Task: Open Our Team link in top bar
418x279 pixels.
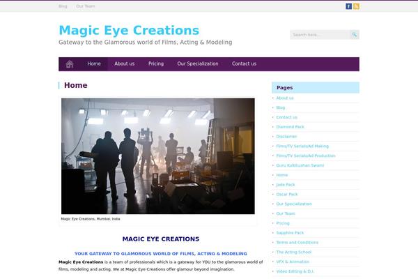Action: coord(85,6)
